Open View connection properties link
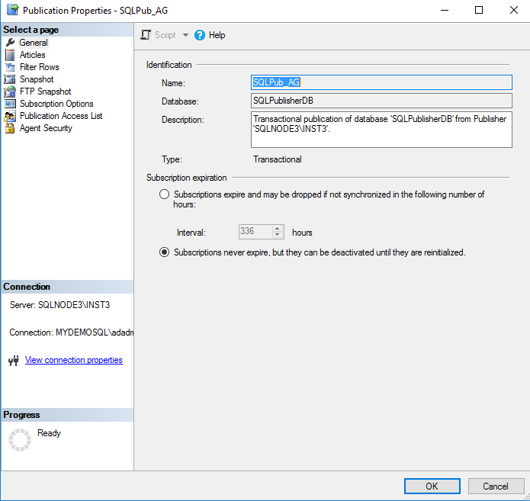 74,360
